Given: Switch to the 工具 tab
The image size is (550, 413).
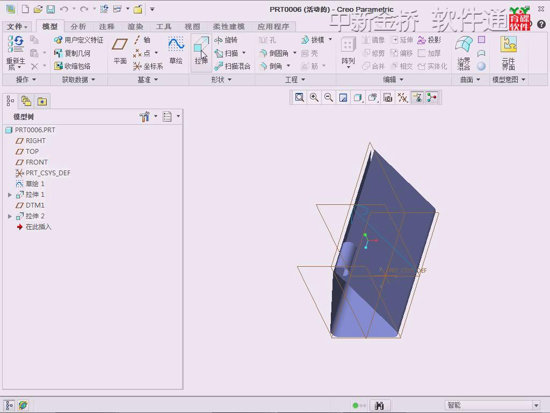Looking at the screenshot, I should pyautogui.click(x=163, y=27).
